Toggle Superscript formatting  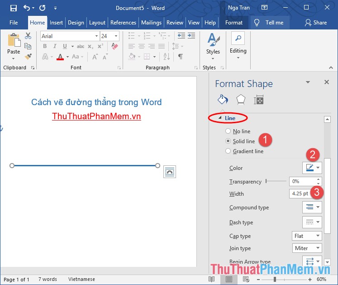point(100,46)
